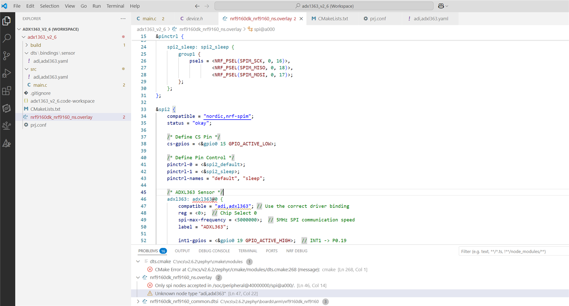Select nrf9160dk_nrf9160_ns.overlay in the explorer
Screen dimensions: 569x306
pos(73,117)
